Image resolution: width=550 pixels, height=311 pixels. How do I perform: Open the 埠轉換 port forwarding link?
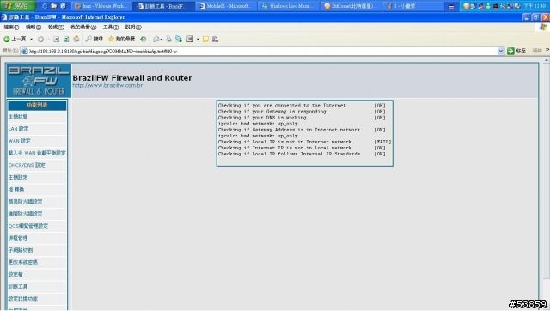(x=16, y=189)
